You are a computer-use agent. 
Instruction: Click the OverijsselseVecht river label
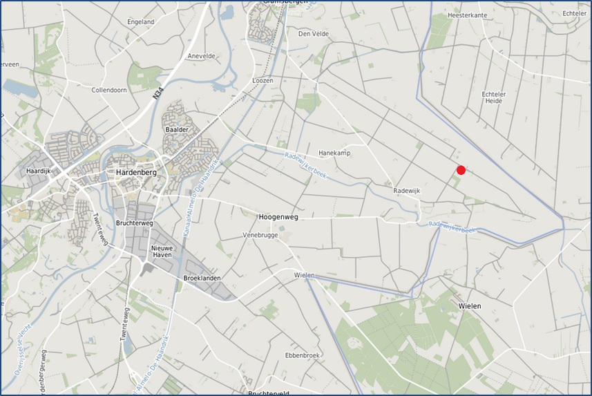[x=23, y=350]
